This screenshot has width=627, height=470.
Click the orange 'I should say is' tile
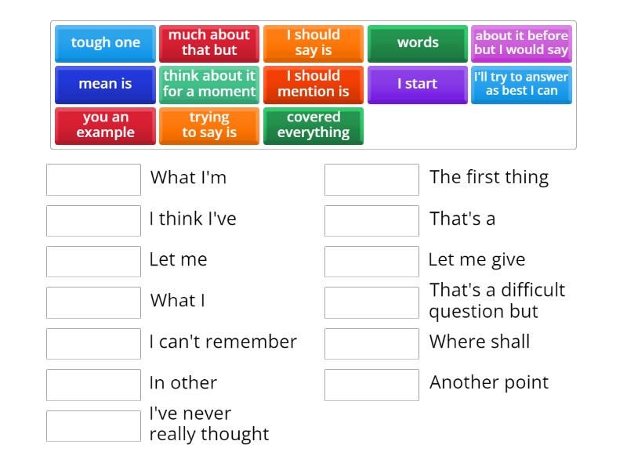click(313, 43)
